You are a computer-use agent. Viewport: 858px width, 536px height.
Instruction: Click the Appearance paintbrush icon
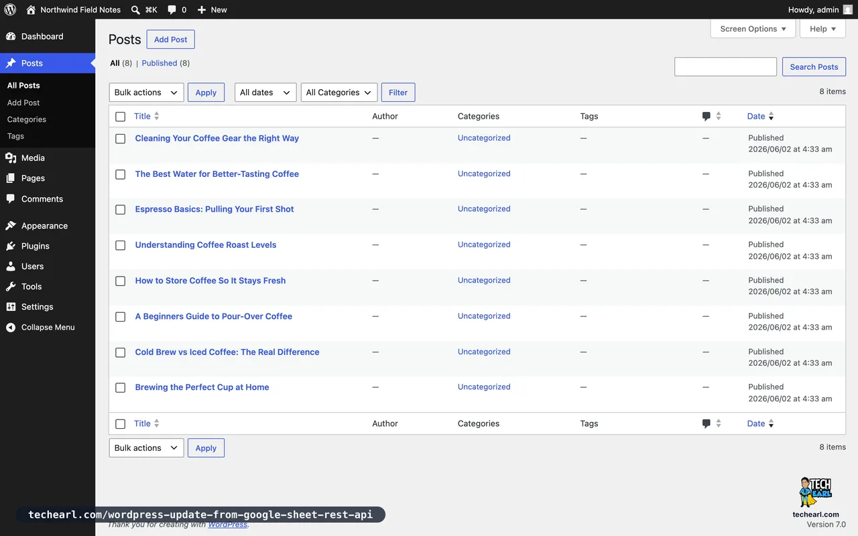coord(11,226)
